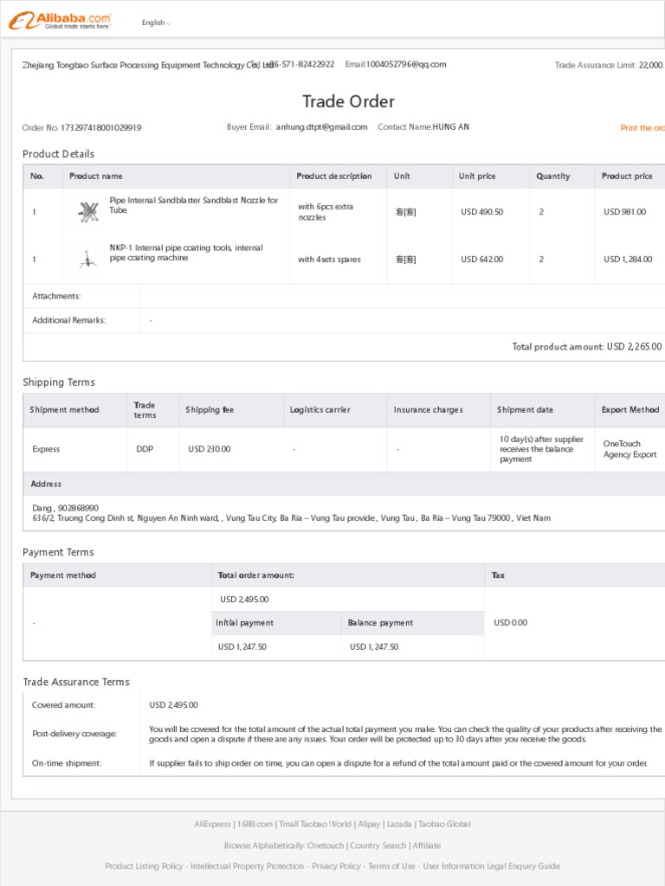The height and width of the screenshot is (886, 665).
Task: Open the Country Search link
Action: (378, 845)
